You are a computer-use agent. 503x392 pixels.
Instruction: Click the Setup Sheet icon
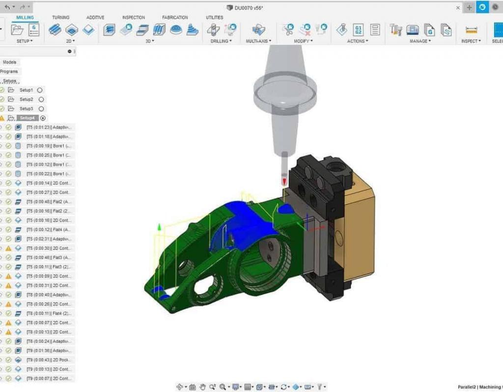[x=375, y=30]
